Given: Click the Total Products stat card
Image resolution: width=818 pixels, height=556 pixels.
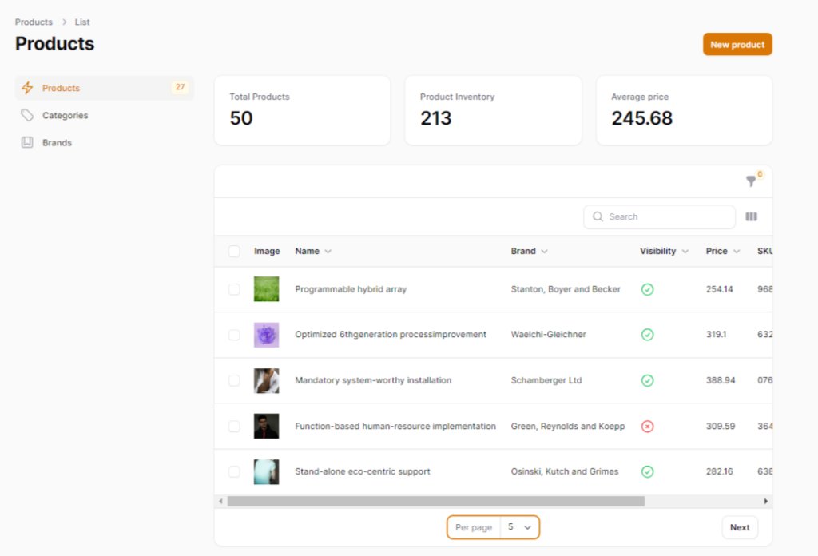Looking at the screenshot, I should [302, 110].
